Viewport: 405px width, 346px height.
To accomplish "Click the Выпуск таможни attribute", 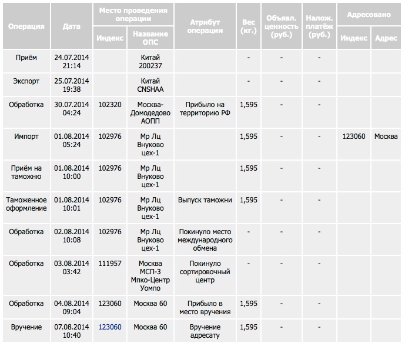I will click(x=205, y=200).
